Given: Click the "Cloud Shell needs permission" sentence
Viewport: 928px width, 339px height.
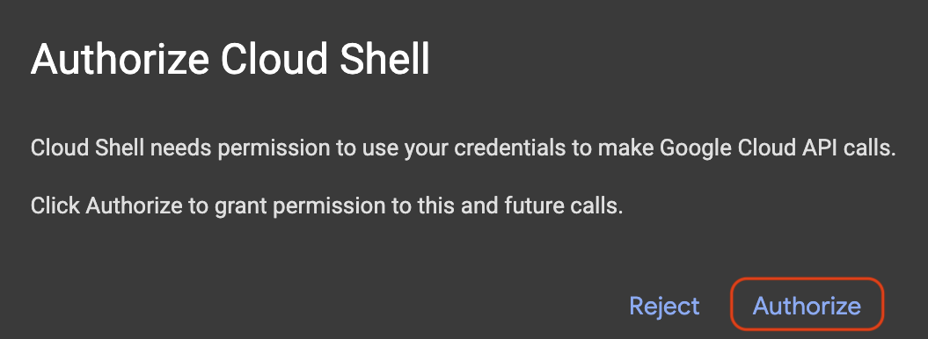Looking at the screenshot, I should 464,148.
